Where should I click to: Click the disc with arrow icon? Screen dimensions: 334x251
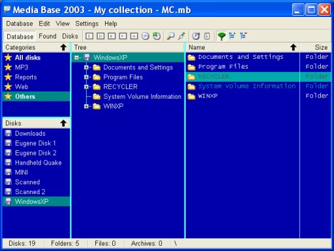[196, 36]
